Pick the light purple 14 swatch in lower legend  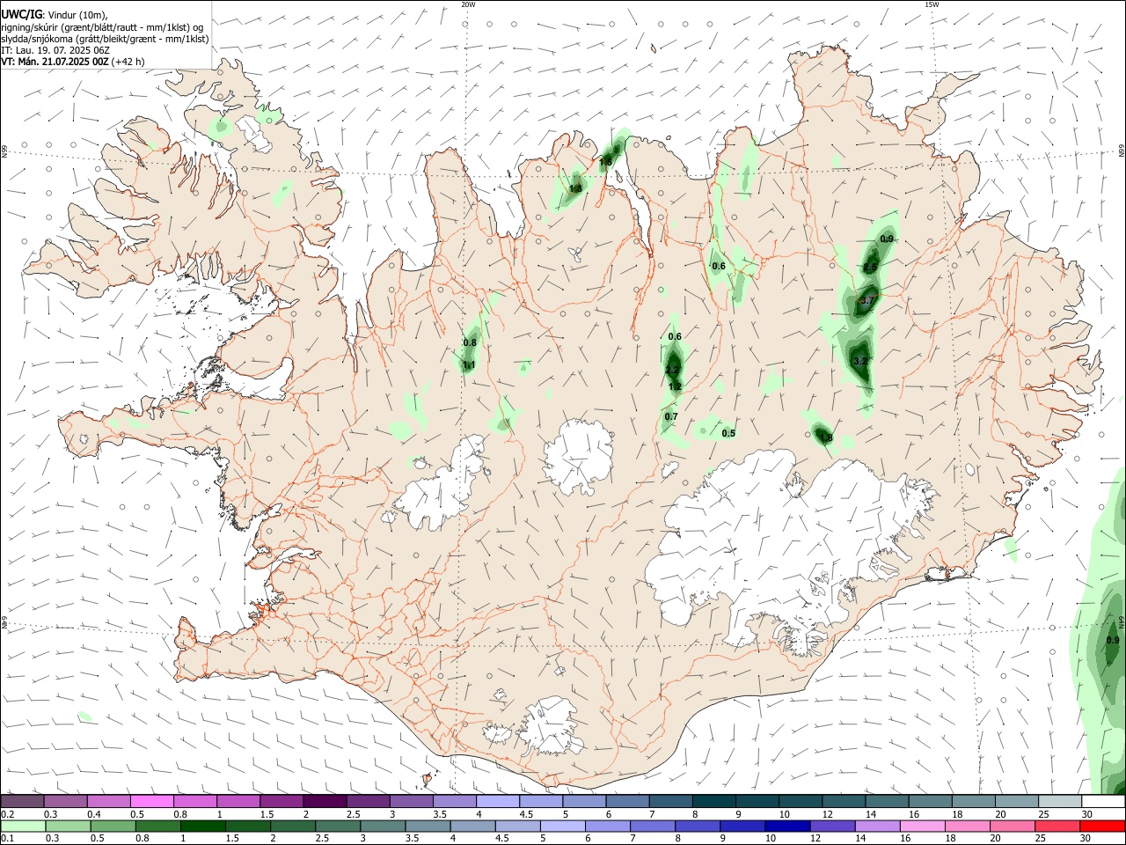(876, 826)
